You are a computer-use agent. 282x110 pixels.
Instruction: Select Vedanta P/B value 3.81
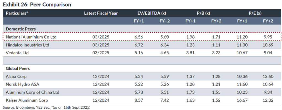coord(190,53)
